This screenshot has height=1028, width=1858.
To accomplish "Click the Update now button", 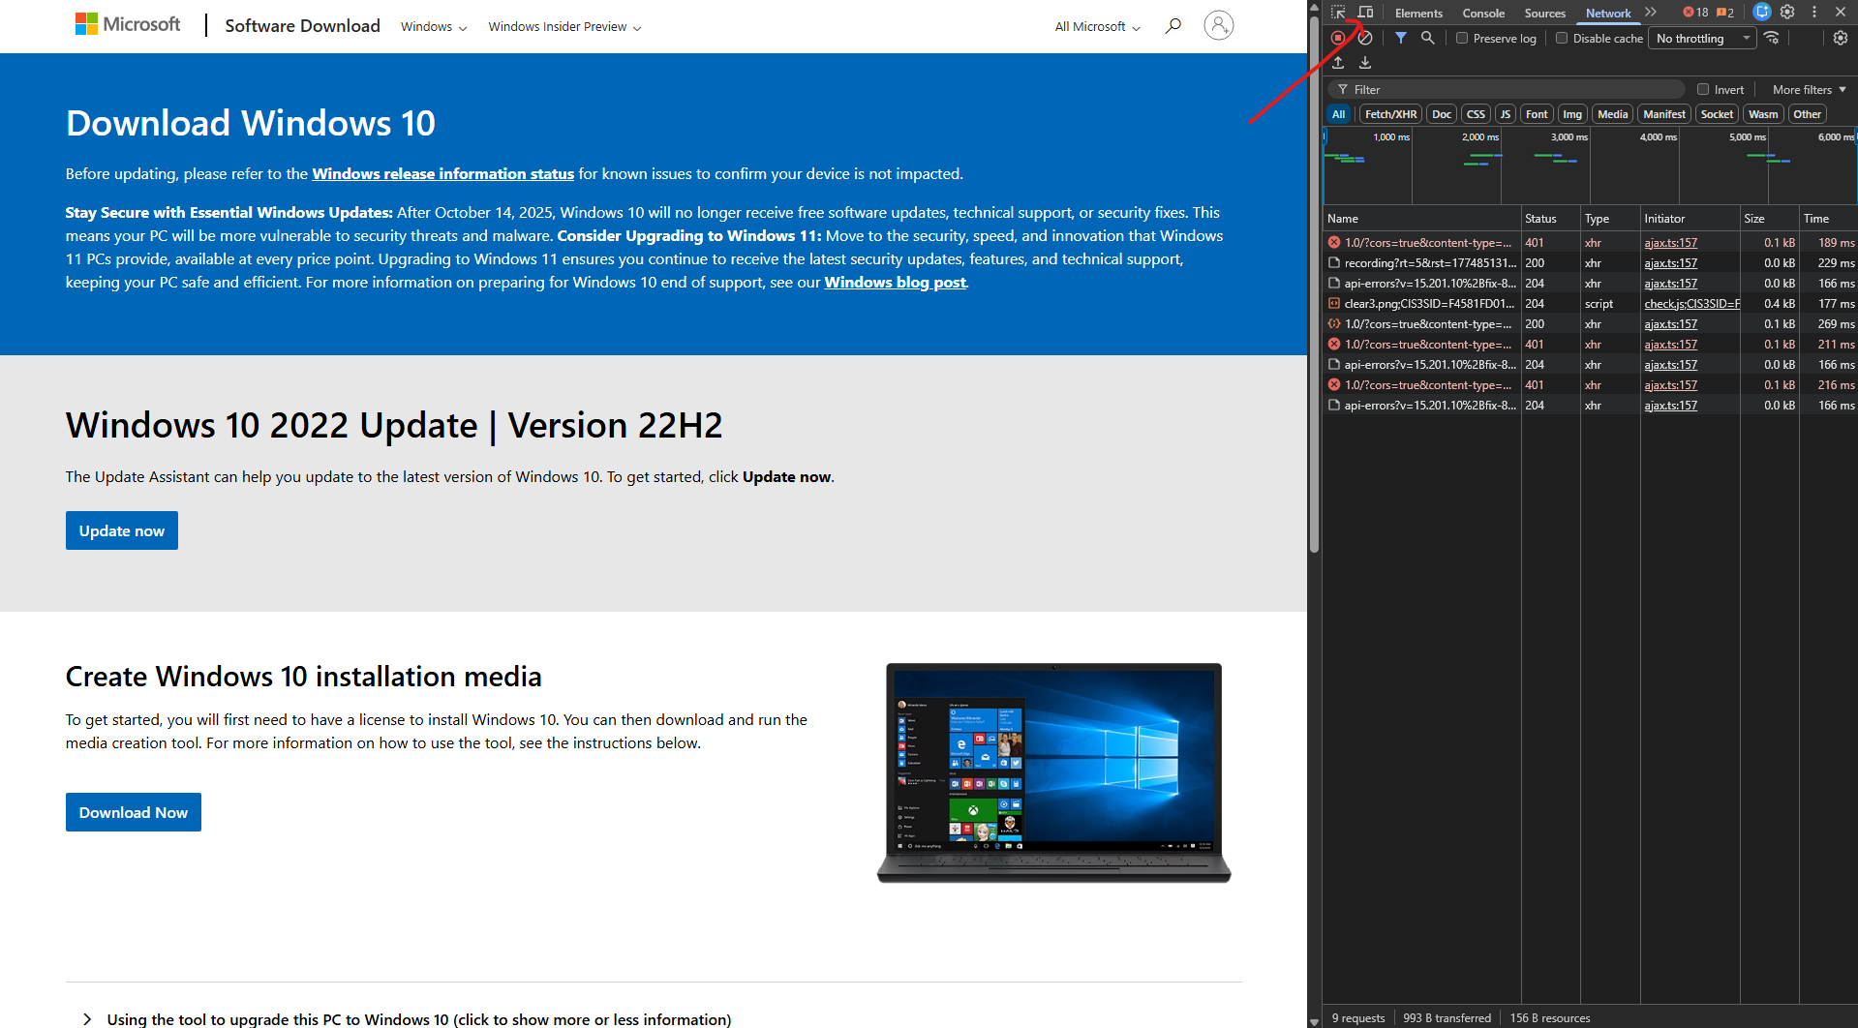I will tap(122, 530).
